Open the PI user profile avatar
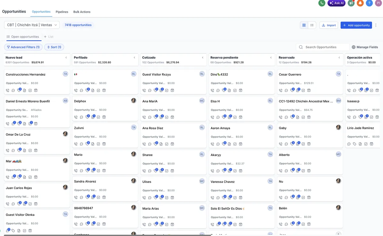The height and width of the screenshot is (236, 383). click(379, 3)
